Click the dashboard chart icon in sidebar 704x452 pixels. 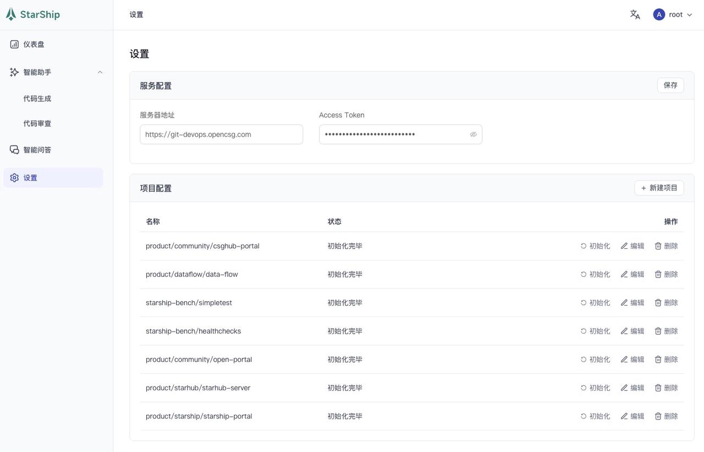pyautogui.click(x=14, y=44)
